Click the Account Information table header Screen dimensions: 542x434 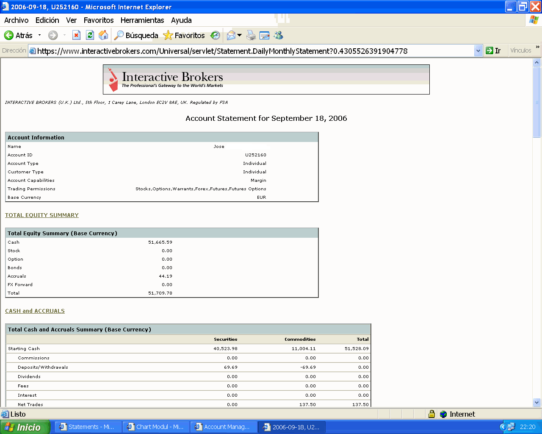(162, 137)
